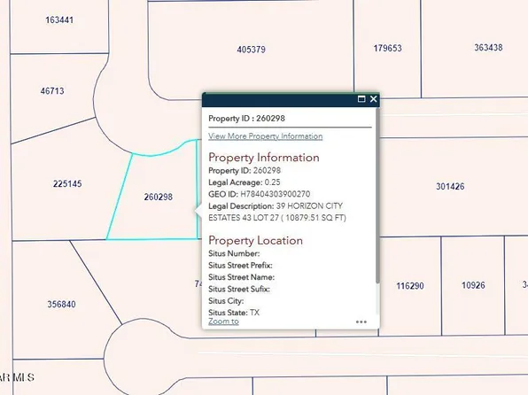Click the Situs Street Name label
This screenshot has width=528, height=395.
click(242, 277)
